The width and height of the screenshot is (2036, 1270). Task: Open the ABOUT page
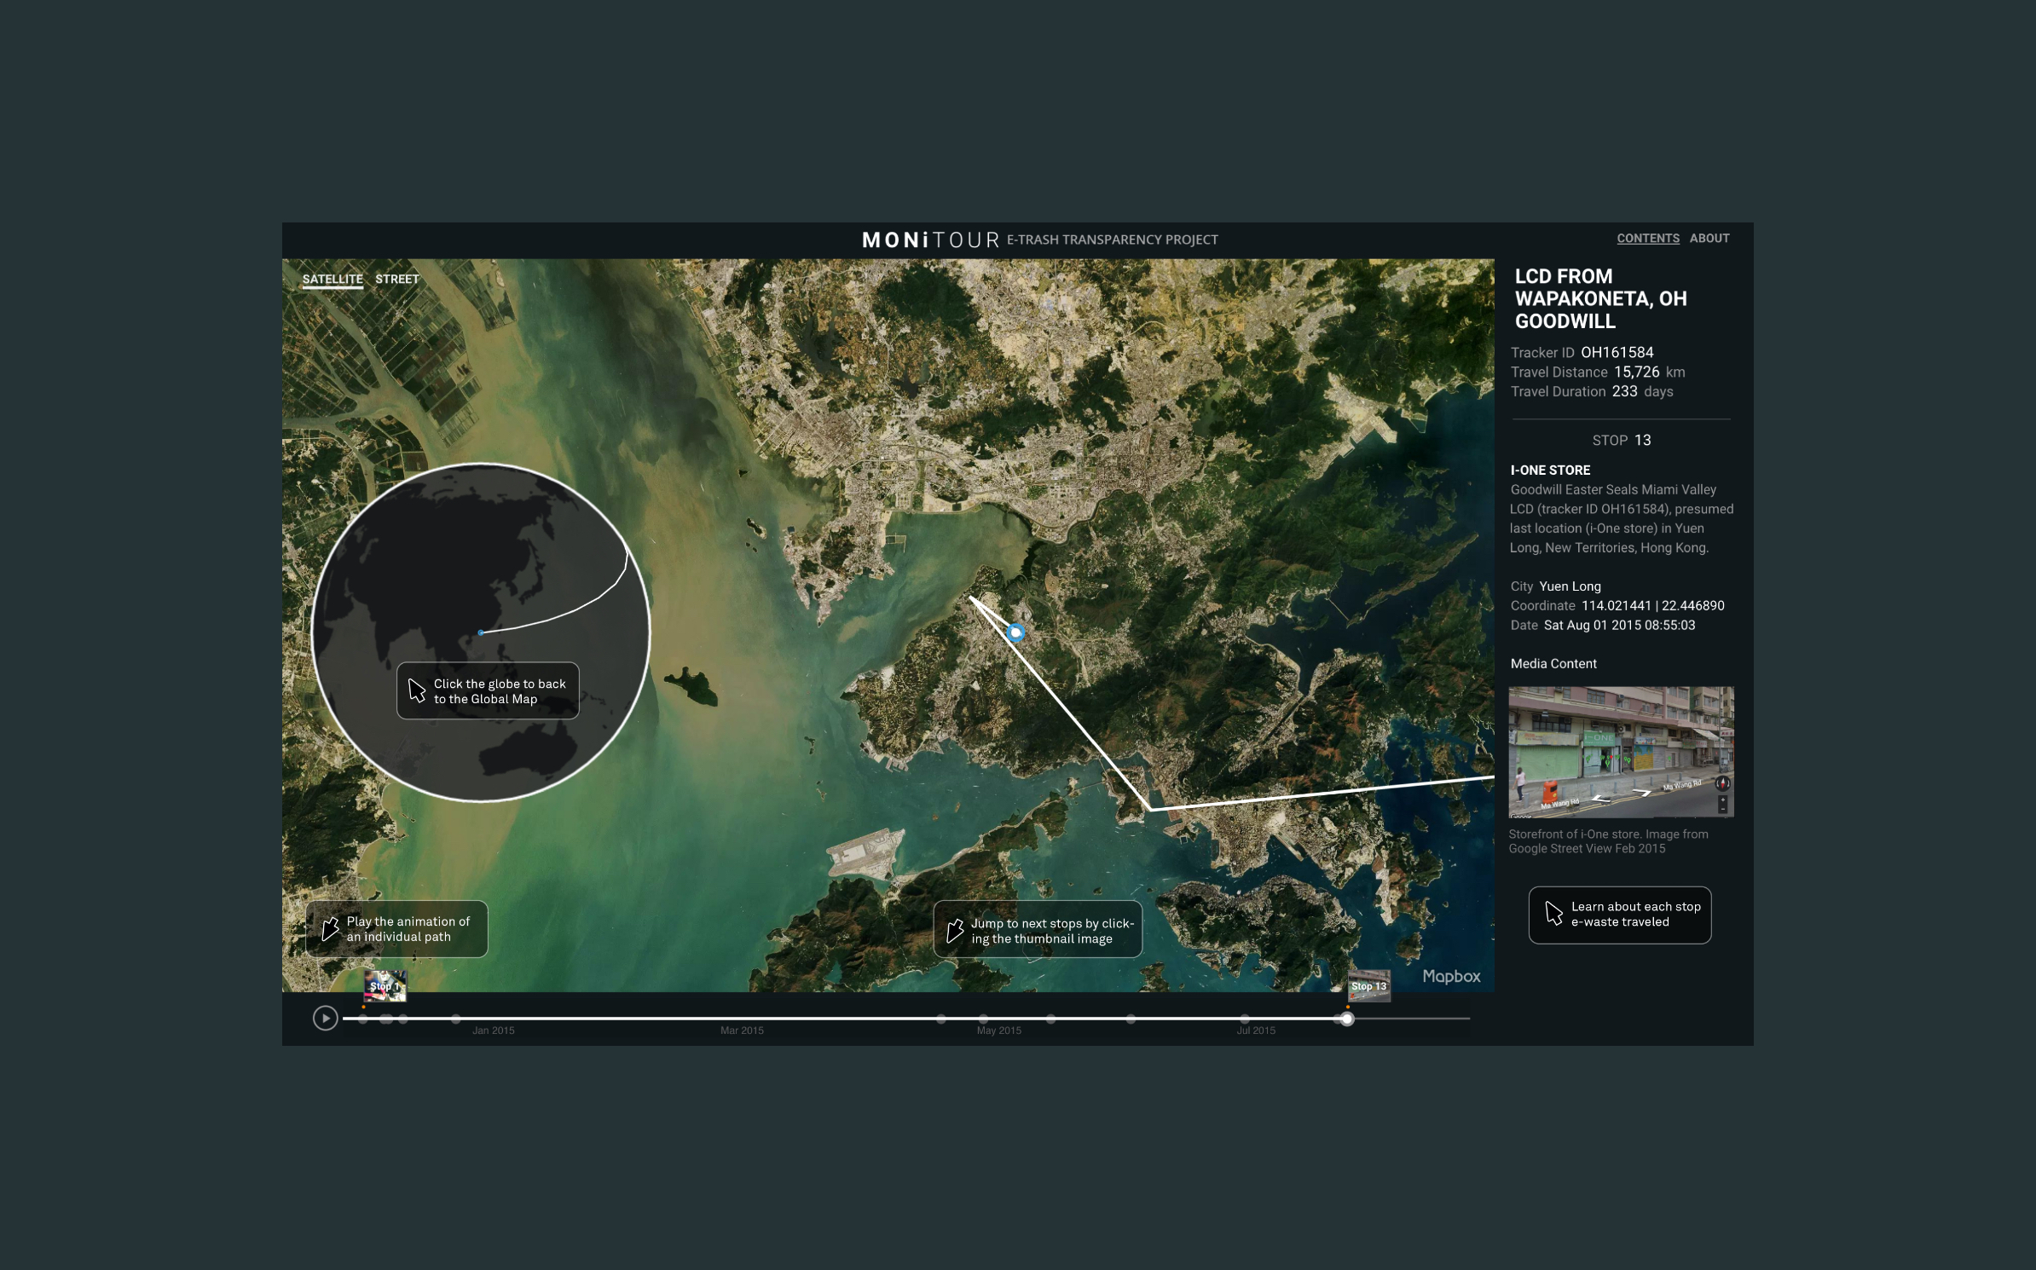pos(1709,239)
